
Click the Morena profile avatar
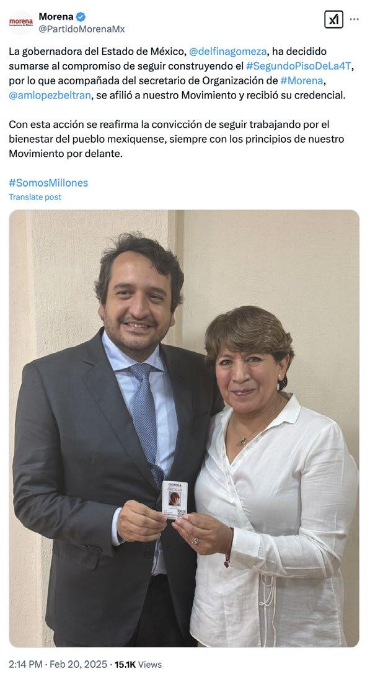click(21, 22)
